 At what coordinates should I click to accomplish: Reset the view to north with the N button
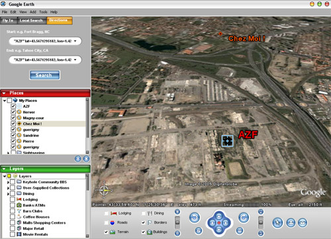[199, 230]
